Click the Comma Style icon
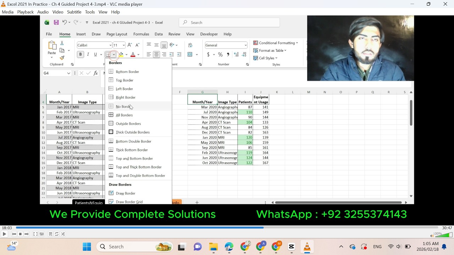This screenshot has height=255, width=454. click(x=228, y=55)
